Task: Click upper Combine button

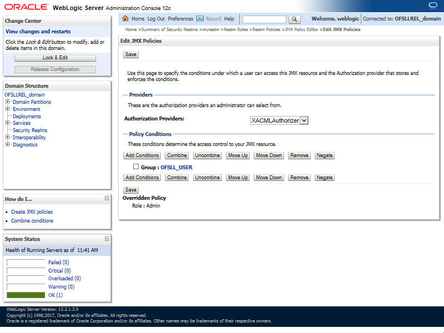Action: [x=176, y=155]
